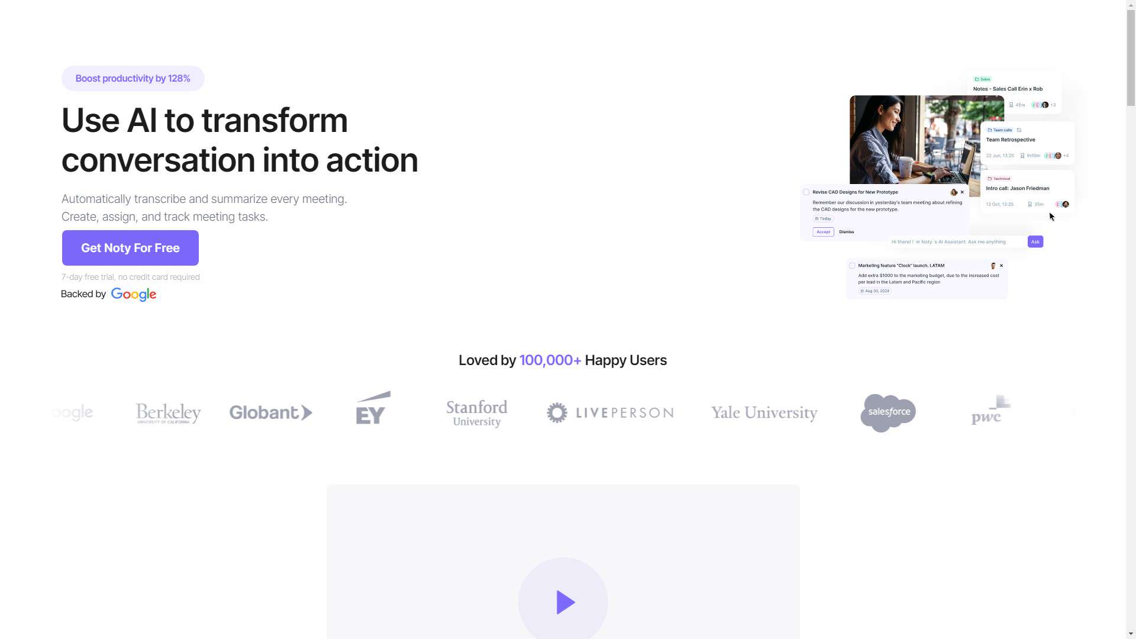Click the PwC logo

[x=991, y=410]
